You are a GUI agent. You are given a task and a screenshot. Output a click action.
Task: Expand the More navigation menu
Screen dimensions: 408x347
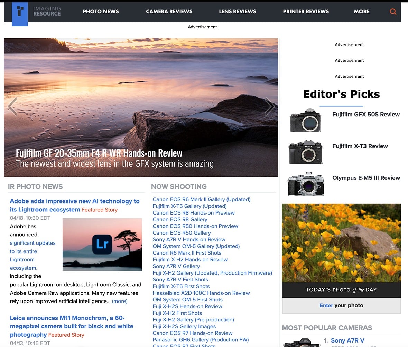[362, 11]
